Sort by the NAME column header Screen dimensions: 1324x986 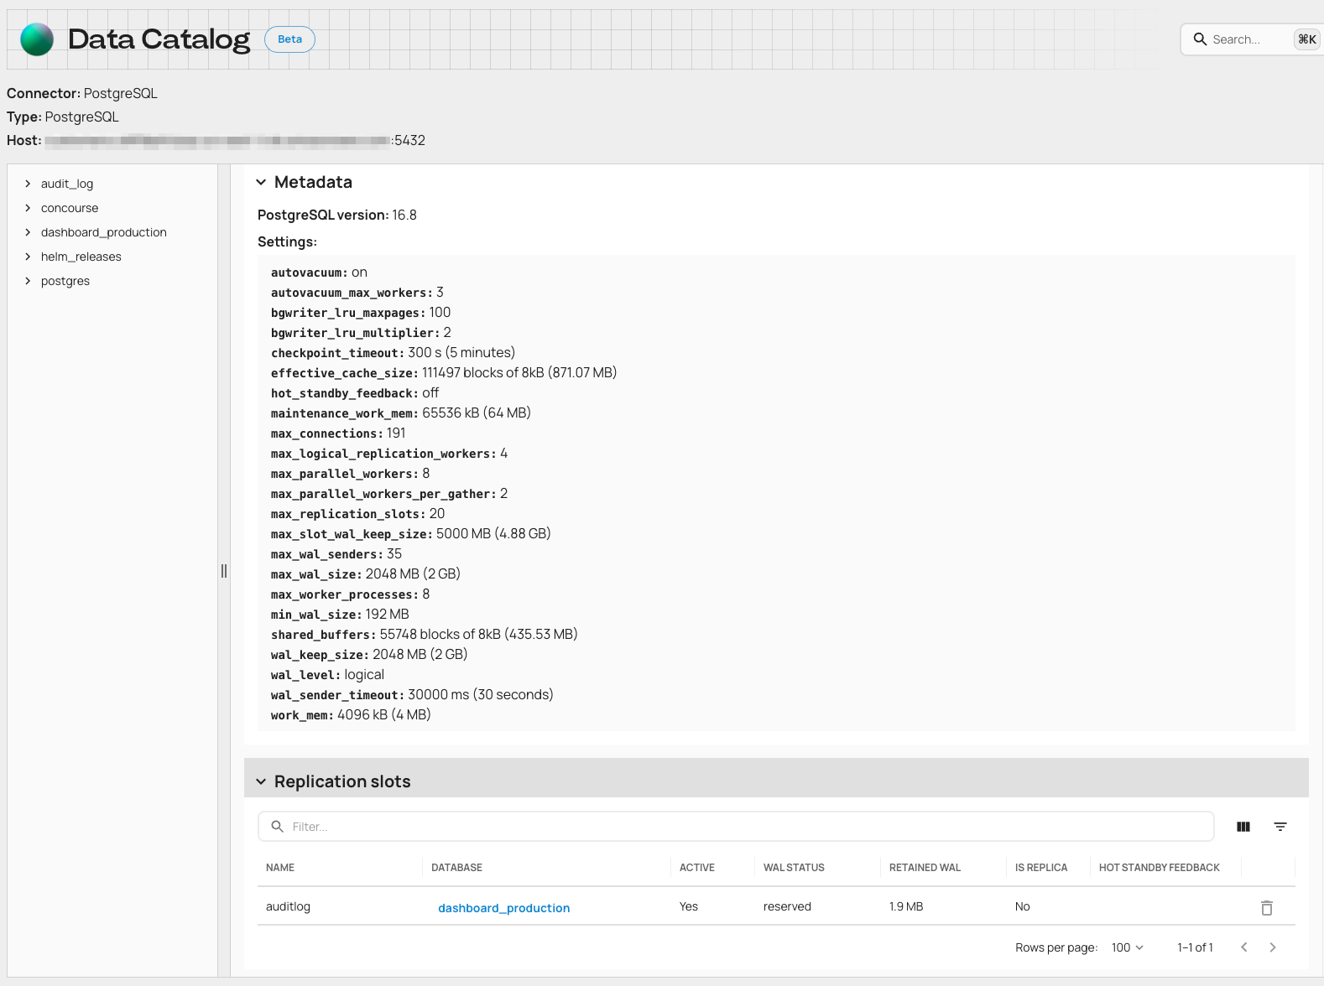click(280, 868)
